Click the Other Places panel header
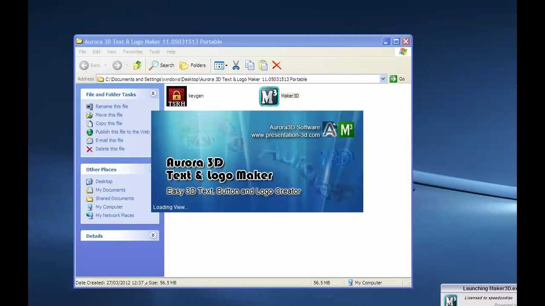Image resolution: width=545 pixels, height=306 pixels. pyautogui.click(x=116, y=170)
